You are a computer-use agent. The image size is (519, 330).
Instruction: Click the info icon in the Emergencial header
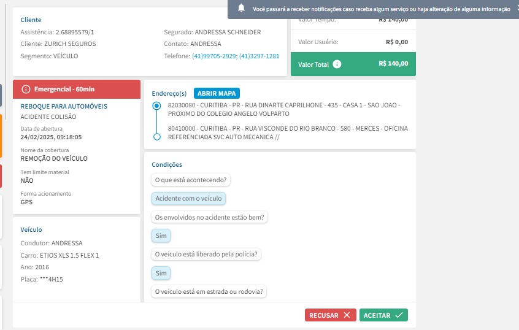pos(26,90)
